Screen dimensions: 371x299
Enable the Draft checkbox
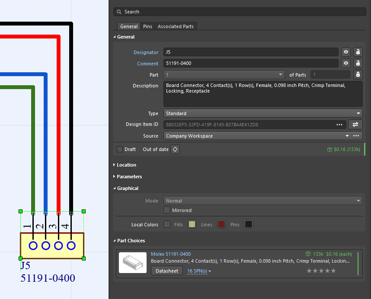[120, 149]
